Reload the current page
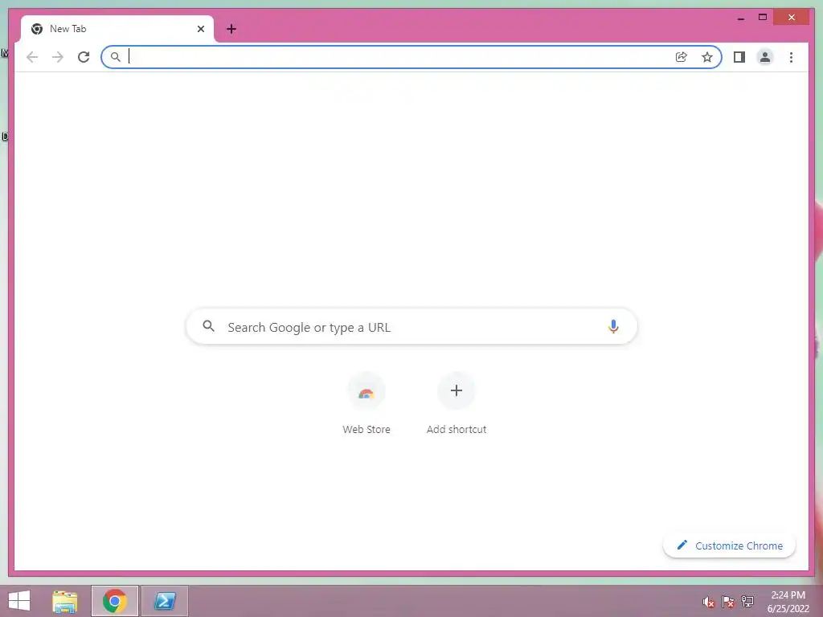 [x=84, y=57]
